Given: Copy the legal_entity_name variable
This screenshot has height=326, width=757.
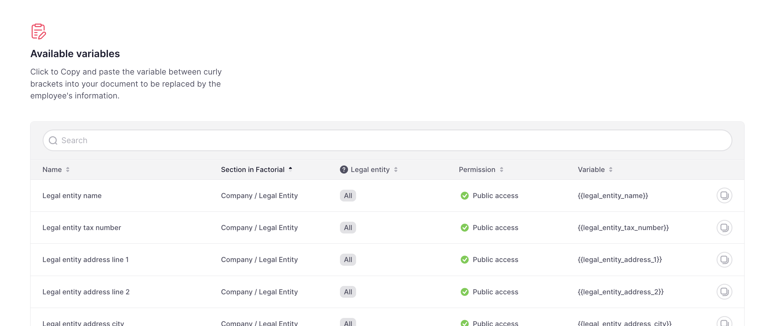Looking at the screenshot, I should [724, 196].
